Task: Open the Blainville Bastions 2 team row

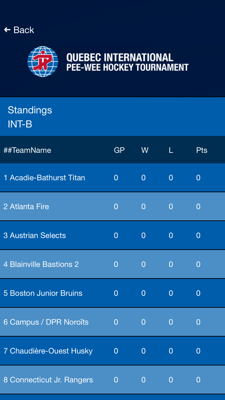Action: 112,264
